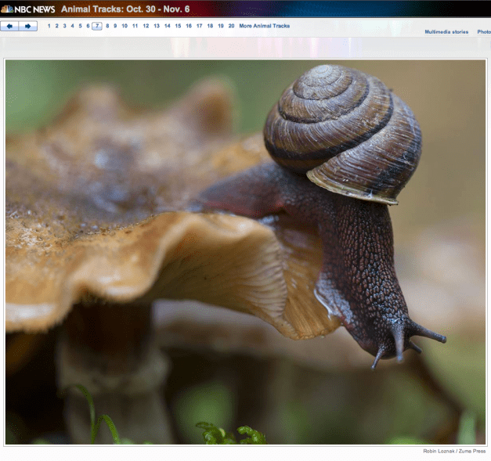Advance to next slide with right arrow
491x461 pixels.
28,26
